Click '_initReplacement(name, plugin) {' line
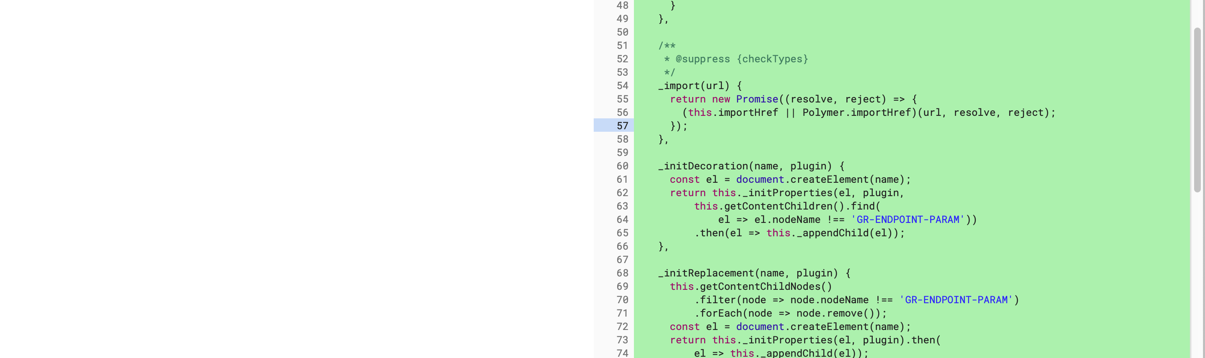1205x358 pixels. point(754,273)
